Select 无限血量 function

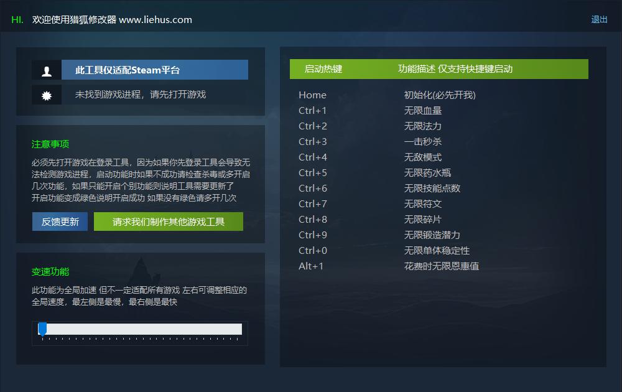(x=422, y=110)
